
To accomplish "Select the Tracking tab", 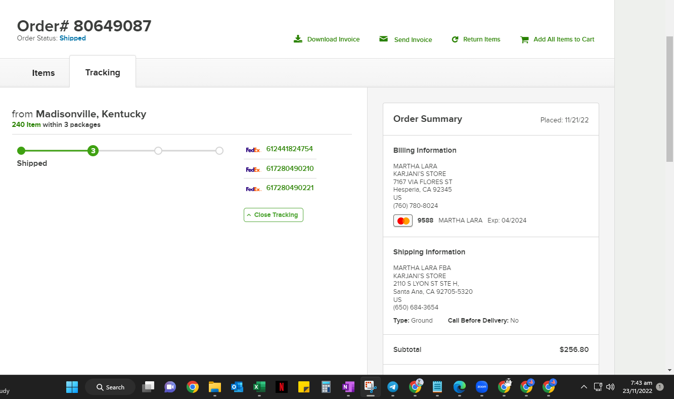I will coord(103,72).
